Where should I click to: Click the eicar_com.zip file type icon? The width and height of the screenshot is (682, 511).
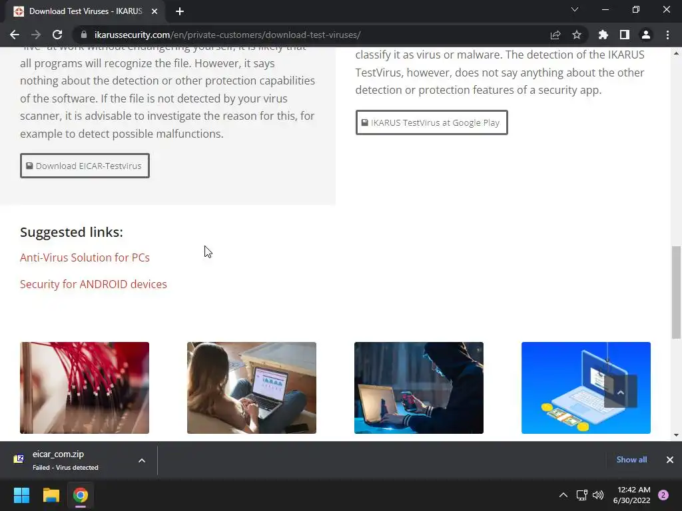coord(19,459)
